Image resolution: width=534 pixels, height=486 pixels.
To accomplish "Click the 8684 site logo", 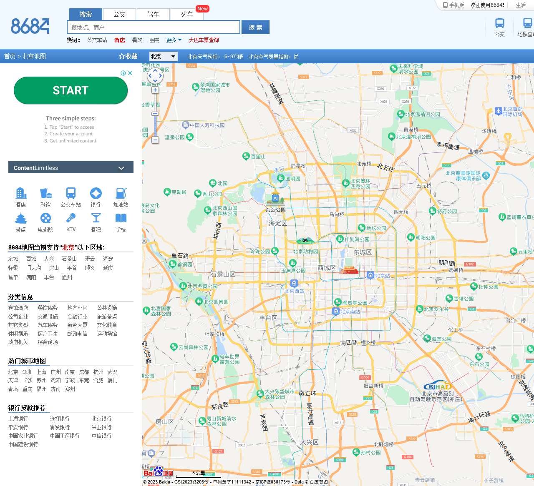I will tap(30, 26).
